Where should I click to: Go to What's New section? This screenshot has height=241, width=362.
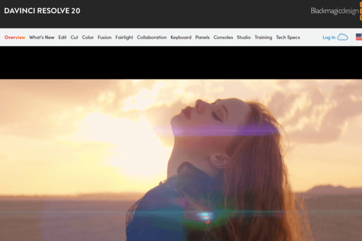point(42,37)
